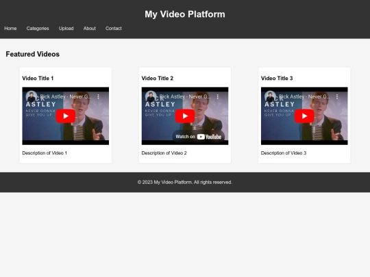Image resolution: width=370 pixels, height=277 pixels.
Task: Click the Description of Video 1 text
Action: (x=45, y=153)
